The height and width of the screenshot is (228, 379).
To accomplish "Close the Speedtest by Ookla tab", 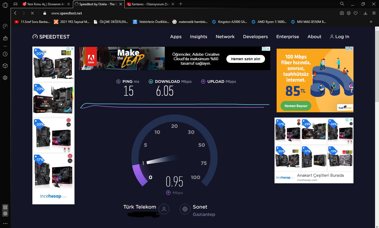I will click(x=121, y=4).
